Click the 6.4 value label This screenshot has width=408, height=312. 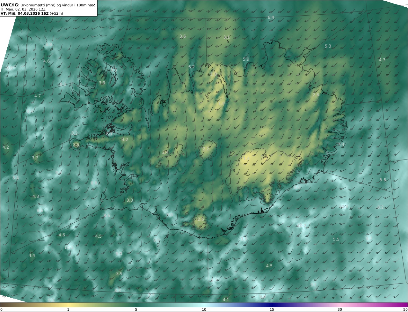click(x=271, y=18)
